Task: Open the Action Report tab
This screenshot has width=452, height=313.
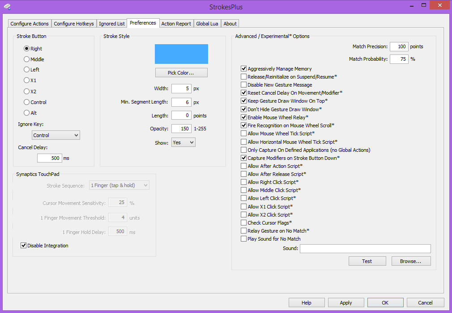Action: [176, 24]
